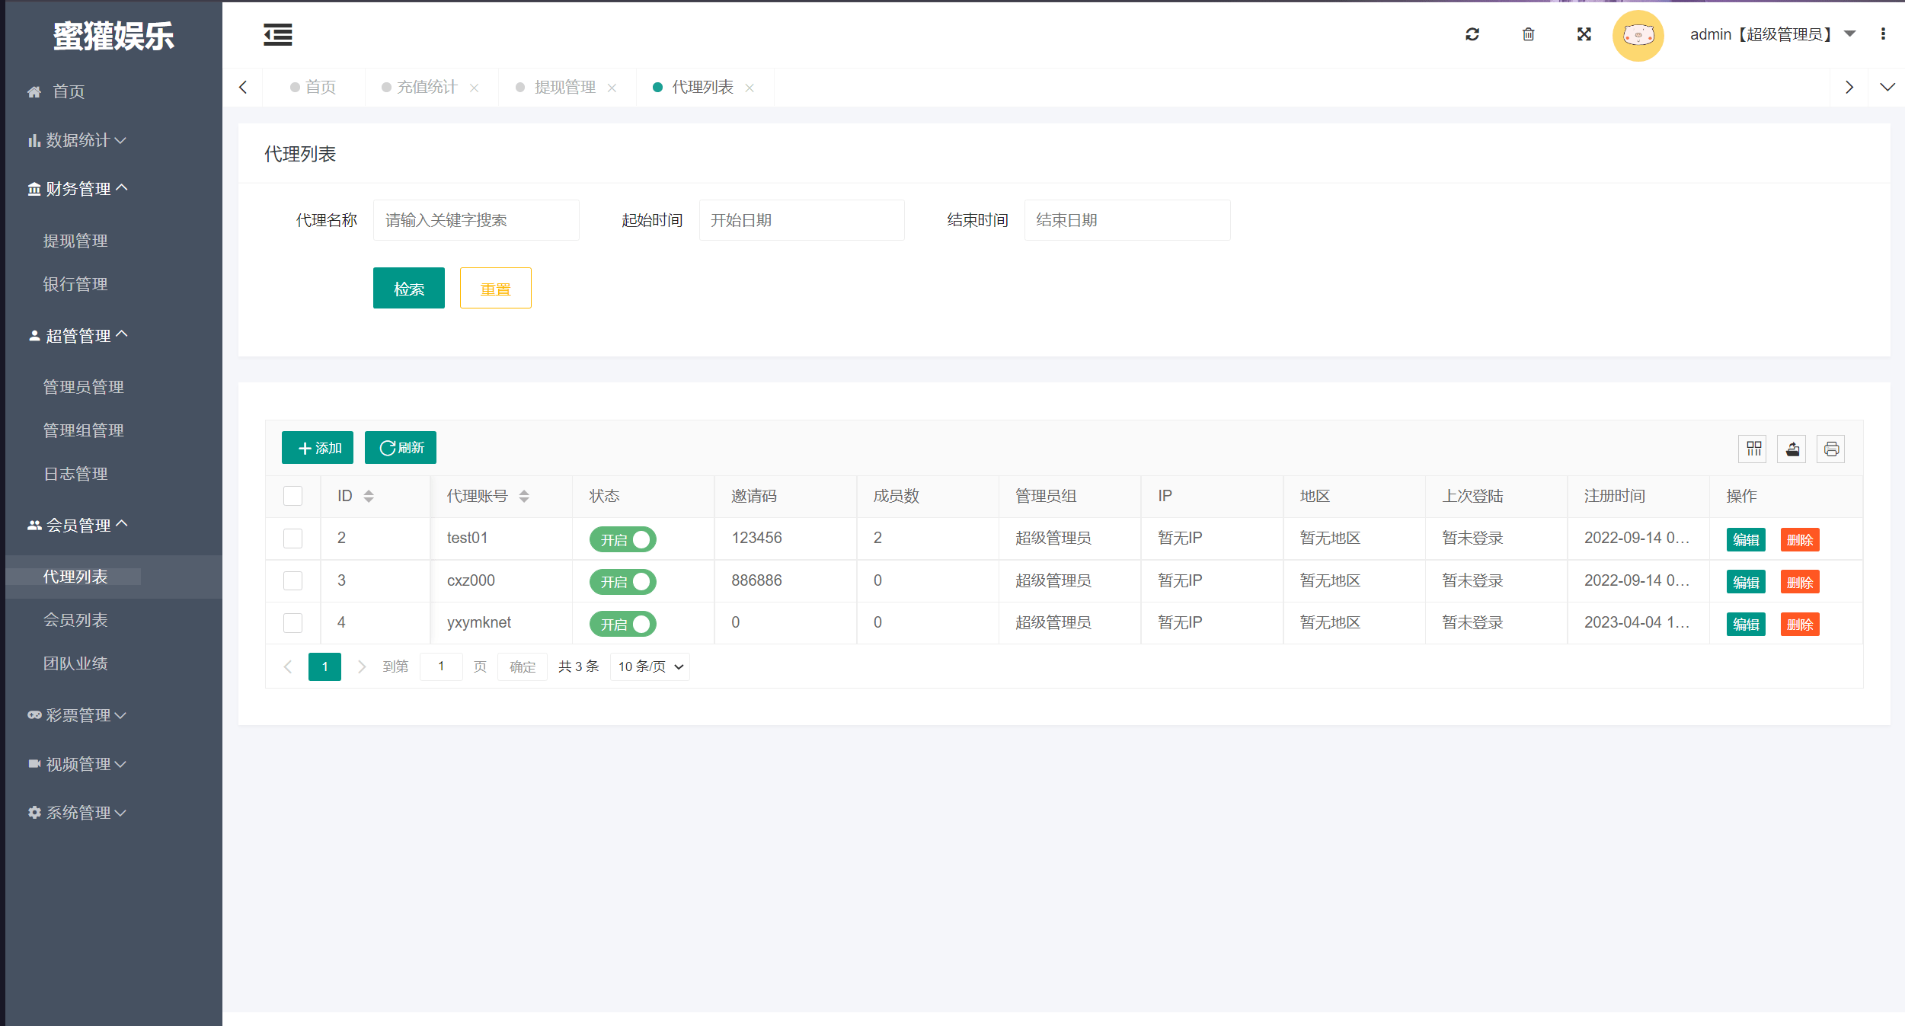Click the 重置 reset button
The height and width of the screenshot is (1026, 1905).
[x=495, y=288]
